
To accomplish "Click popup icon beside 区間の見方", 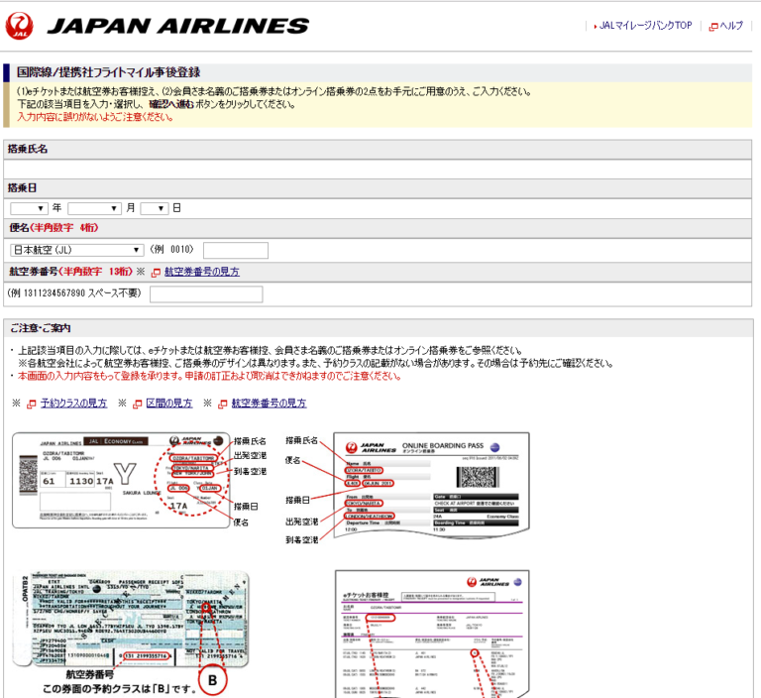I will (x=138, y=404).
